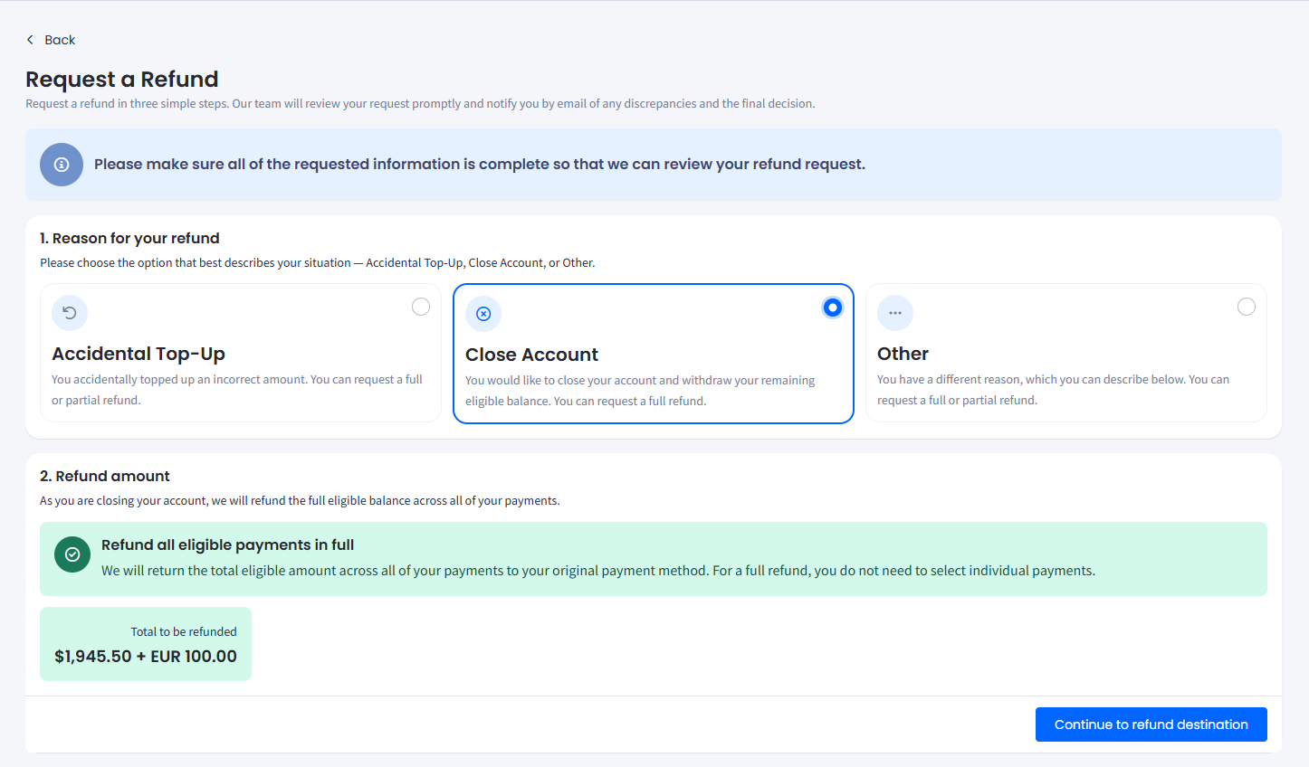Screen dimensions: 1309x767
Task: Continue to refund destination
Action: (x=1151, y=724)
